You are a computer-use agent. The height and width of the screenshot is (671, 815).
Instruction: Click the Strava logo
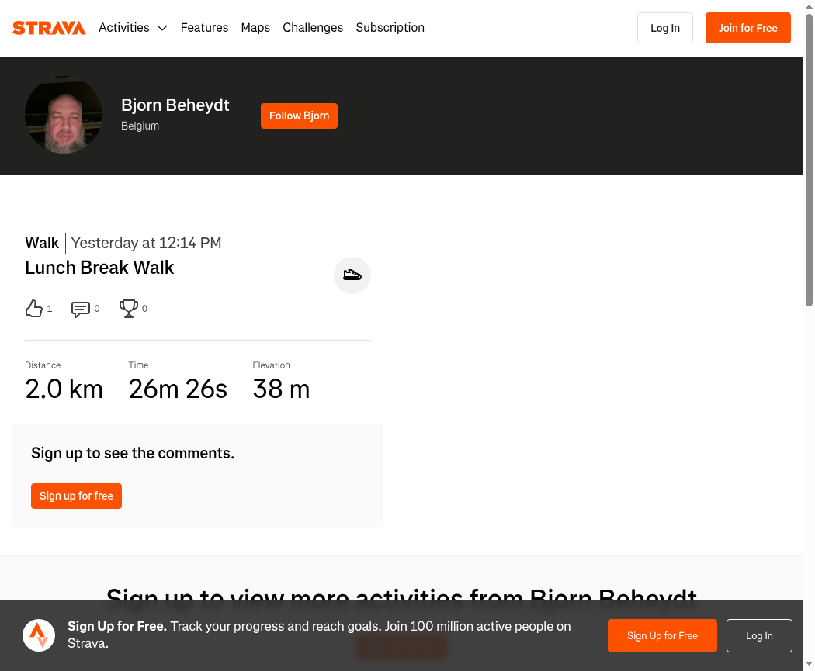(49, 28)
